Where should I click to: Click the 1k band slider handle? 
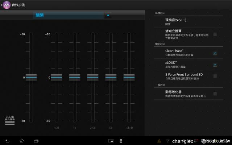tap(75, 77)
